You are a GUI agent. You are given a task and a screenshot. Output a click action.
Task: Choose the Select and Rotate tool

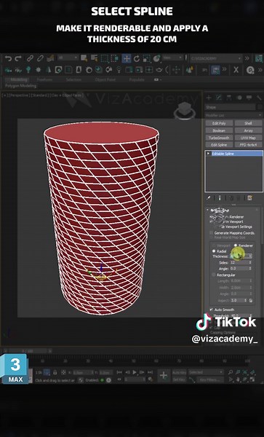[x=137, y=58]
